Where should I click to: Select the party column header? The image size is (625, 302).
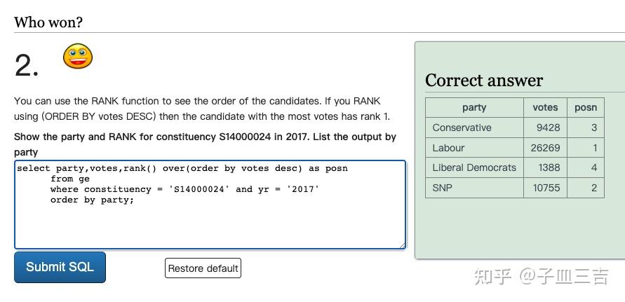point(474,107)
